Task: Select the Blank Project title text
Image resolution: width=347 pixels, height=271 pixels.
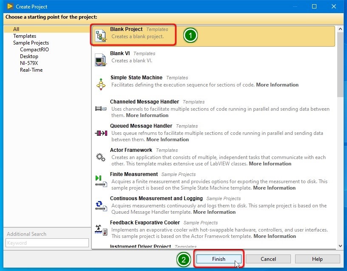Action: pos(126,29)
